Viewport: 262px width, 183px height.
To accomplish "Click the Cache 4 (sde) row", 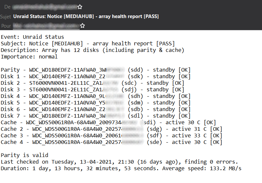I will tap(112, 142).
